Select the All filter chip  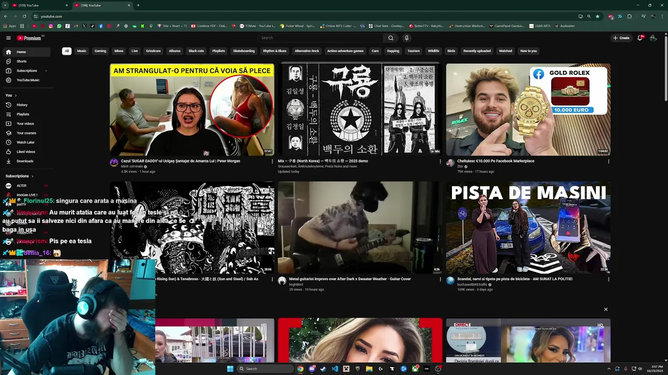(66, 51)
